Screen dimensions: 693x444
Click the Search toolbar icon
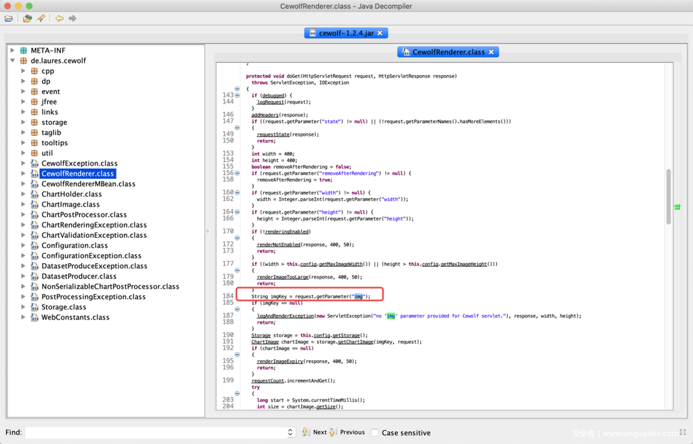41,18
